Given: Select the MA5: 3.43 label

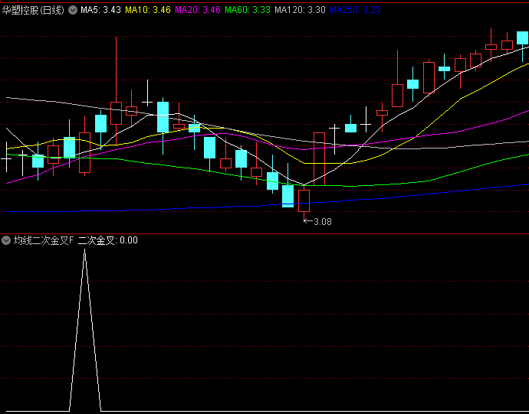Looking at the screenshot, I should coord(100,11).
